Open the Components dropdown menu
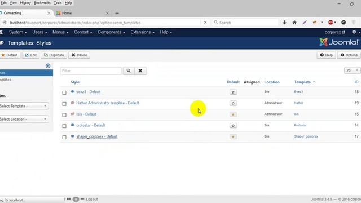361x203 pixels. pos(111,32)
